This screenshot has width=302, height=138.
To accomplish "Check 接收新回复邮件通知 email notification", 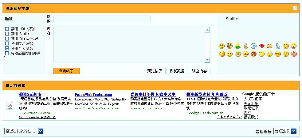I will pos(7,53).
